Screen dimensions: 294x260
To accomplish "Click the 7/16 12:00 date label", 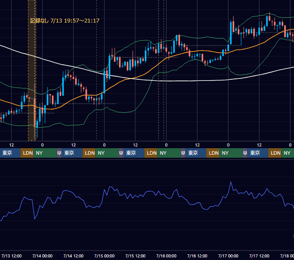I will tap(197, 256).
